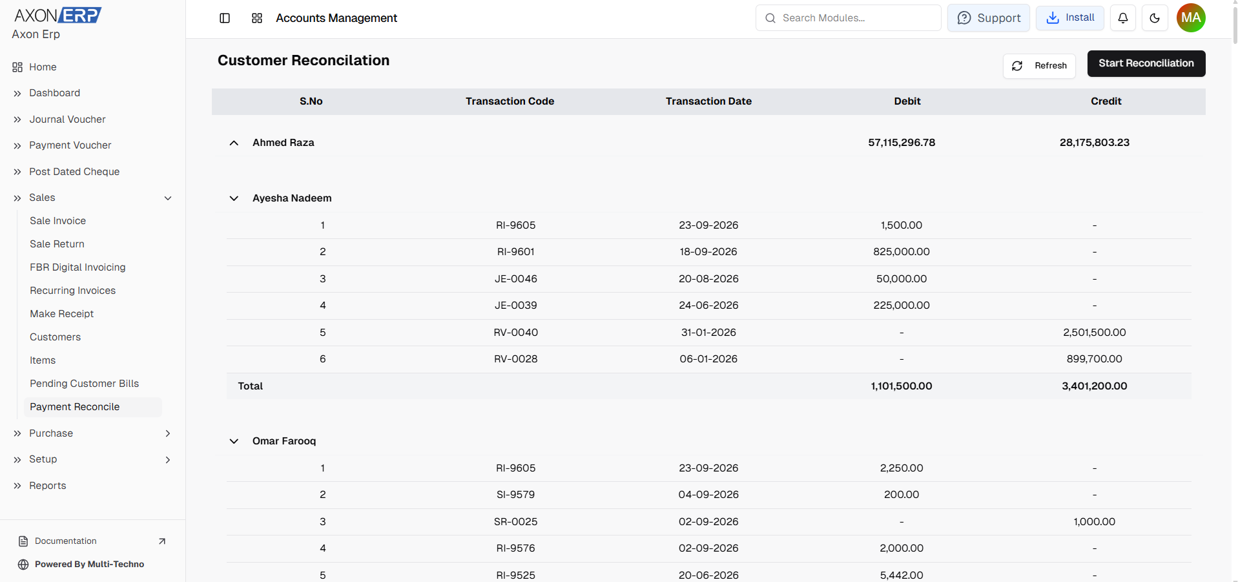Image resolution: width=1238 pixels, height=582 pixels.
Task: Click transaction code RV-0028
Action: (x=515, y=359)
